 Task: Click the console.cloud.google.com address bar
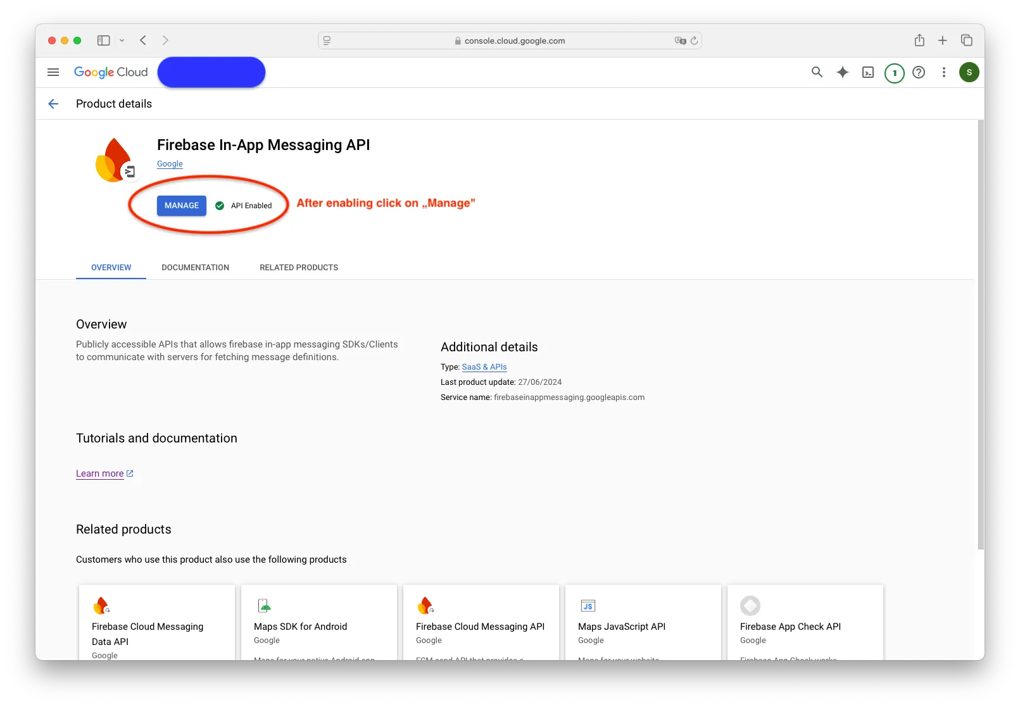point(510,41)
